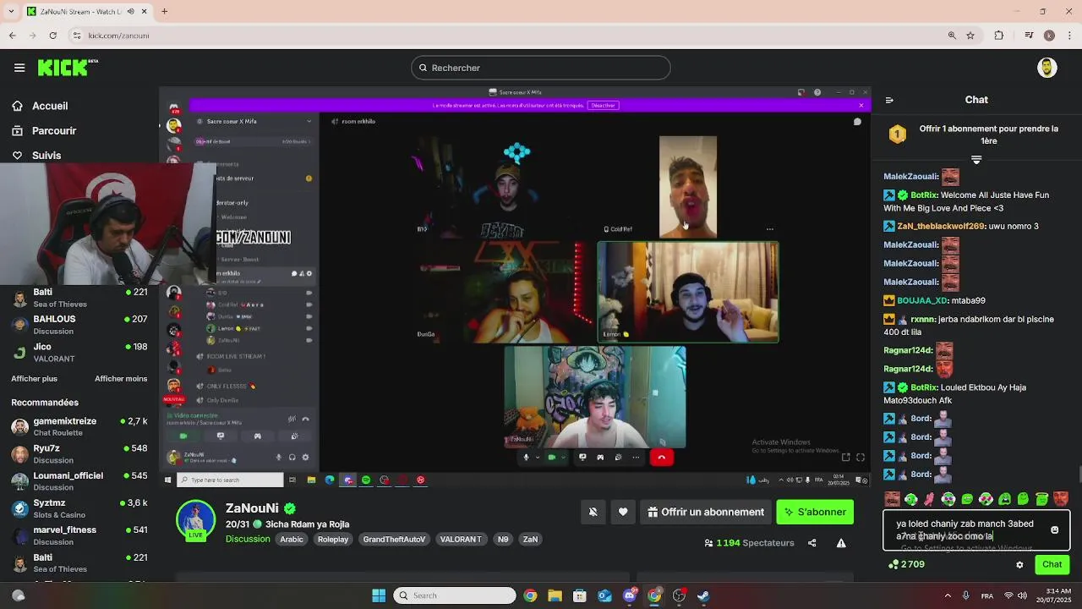Viewport: 1082px width, 609px height.
Task: Click the ZaNouNi LIVE avatar
Action: (x=195, y=520)
